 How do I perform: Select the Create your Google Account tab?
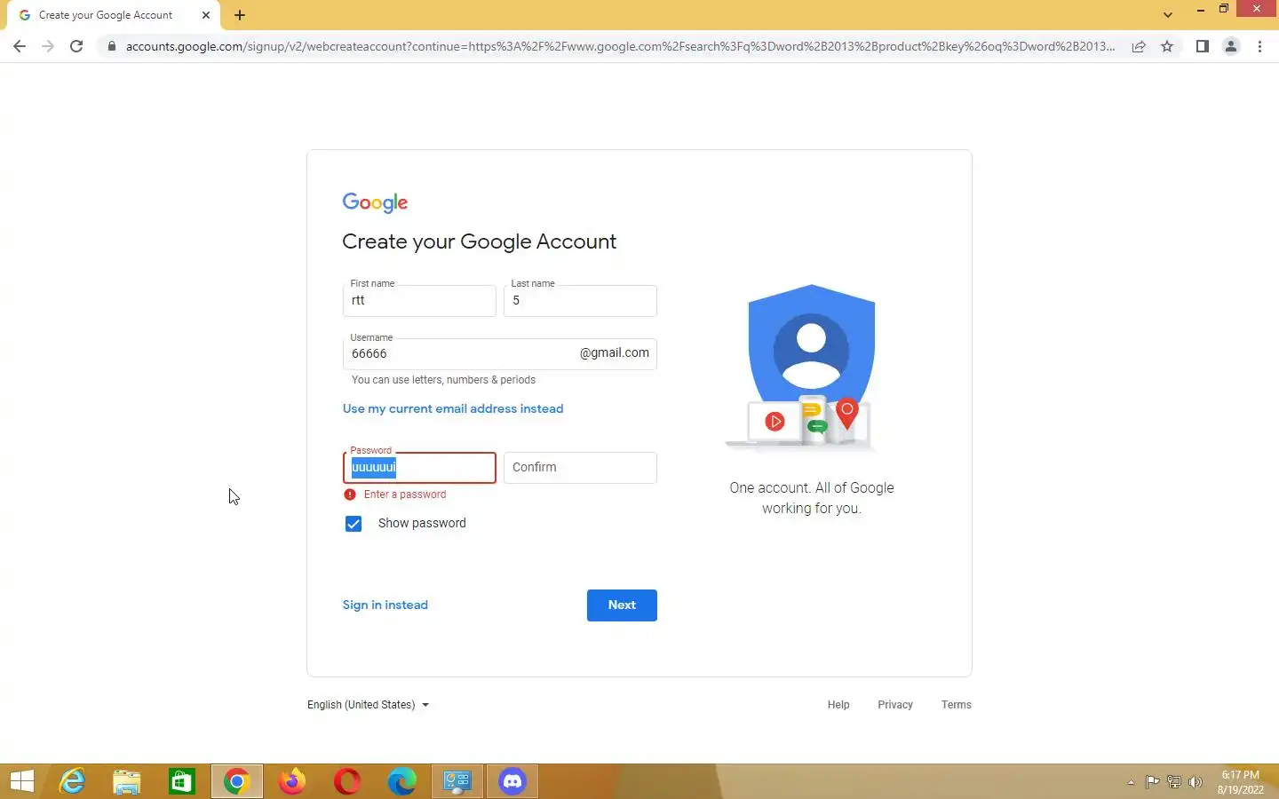point(114,15)
